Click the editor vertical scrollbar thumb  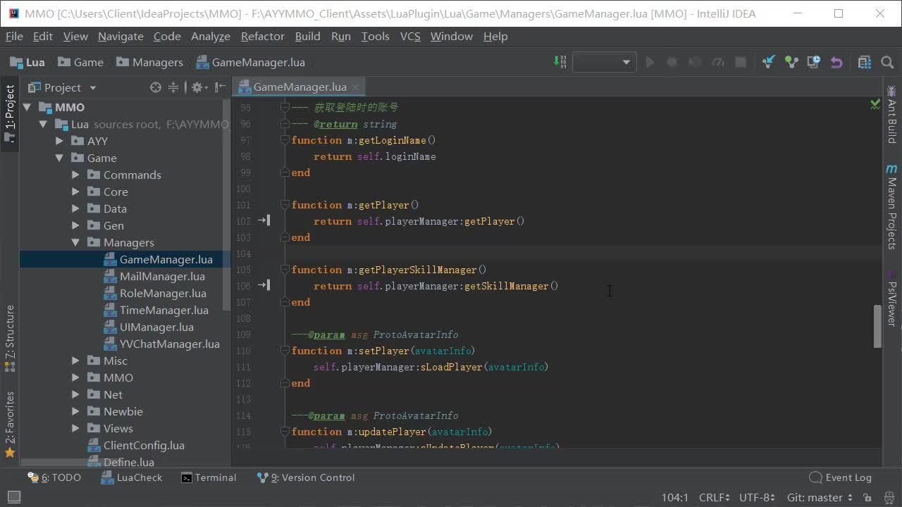(877, 326)
